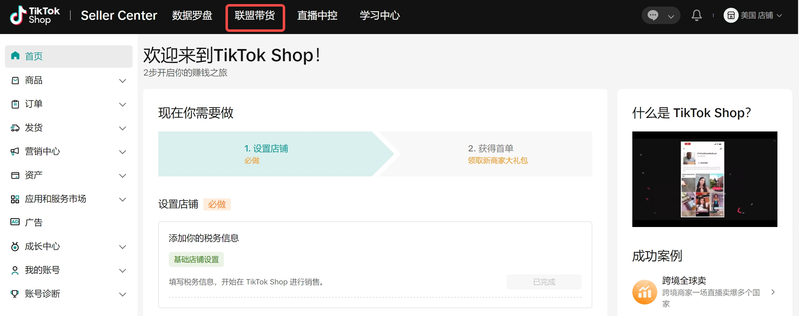Open the 联盟带货 tab
Viewport: 799px width, 316px height.
pyautogui.click(x=255, y=15)
